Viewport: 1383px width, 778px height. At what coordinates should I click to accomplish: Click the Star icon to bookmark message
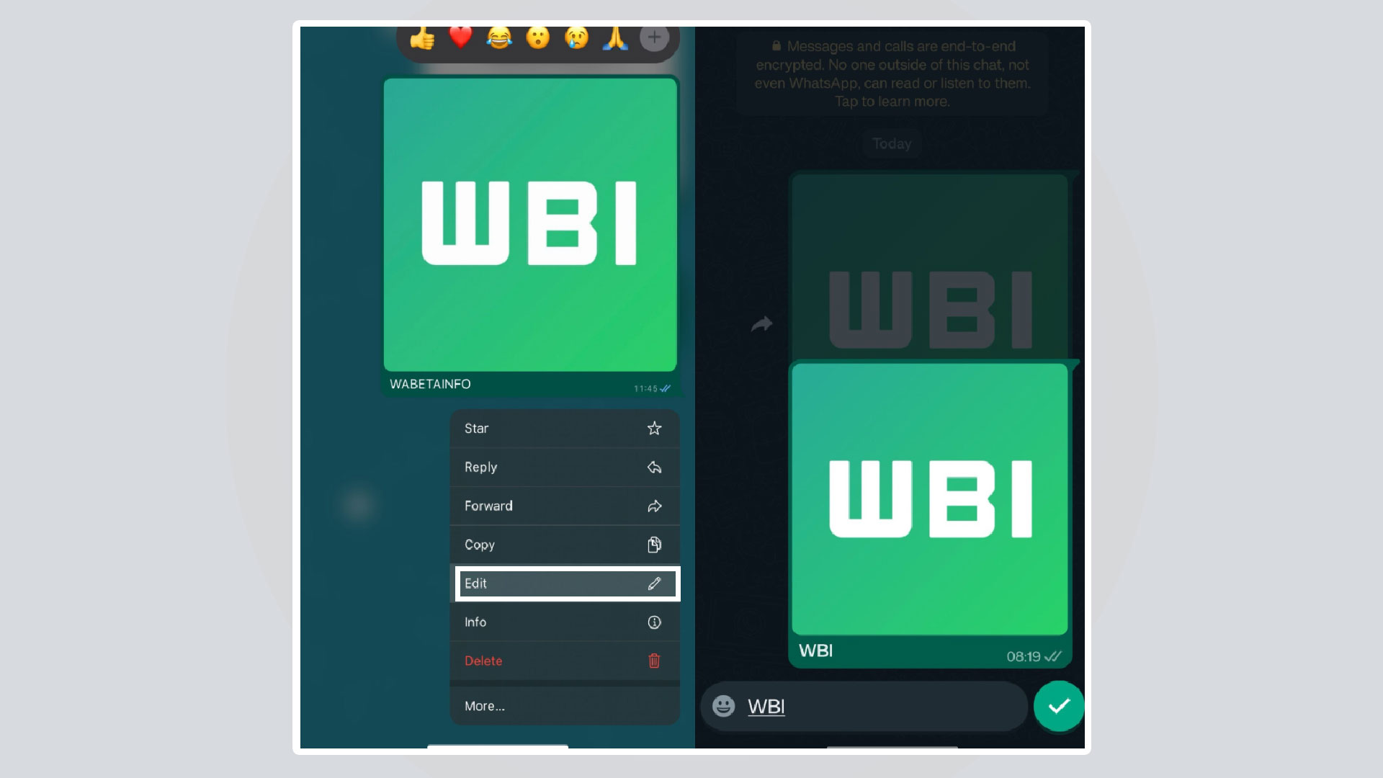[x=653, y=427]
